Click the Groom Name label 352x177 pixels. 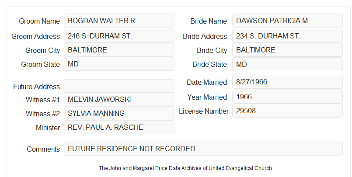click(x=39, y=21)
